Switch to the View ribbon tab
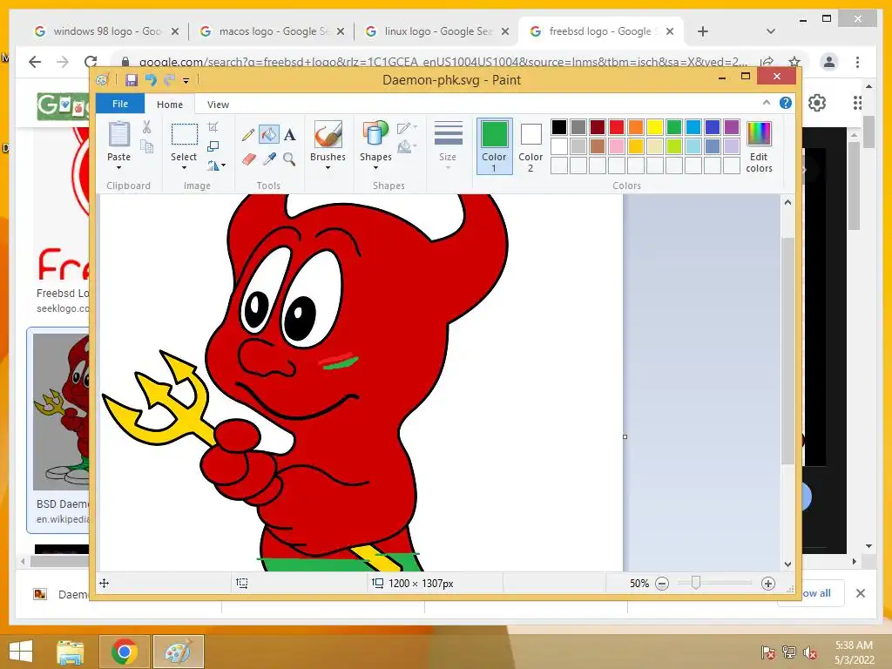892x669 pixels. click(218, 105)
